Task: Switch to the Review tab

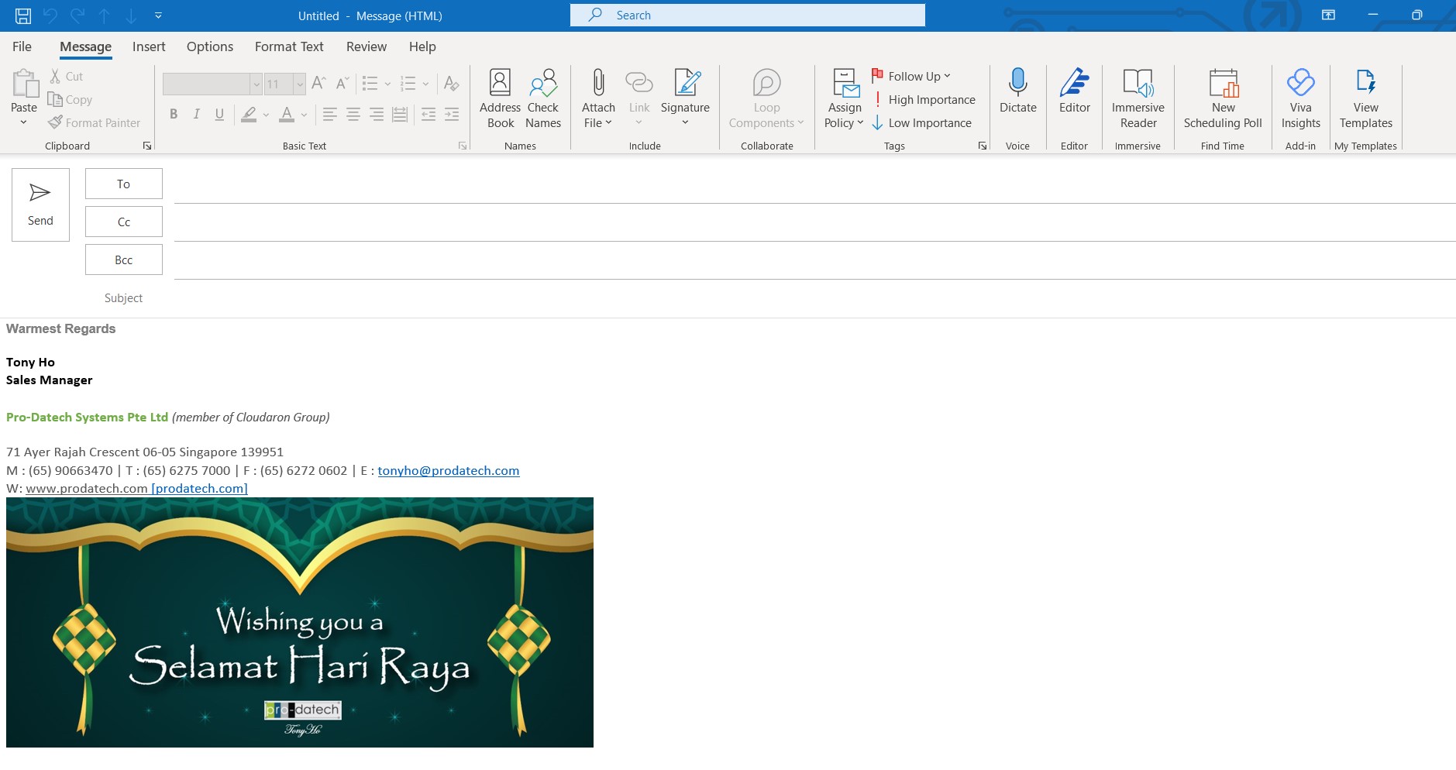Action: coord(367,46)
